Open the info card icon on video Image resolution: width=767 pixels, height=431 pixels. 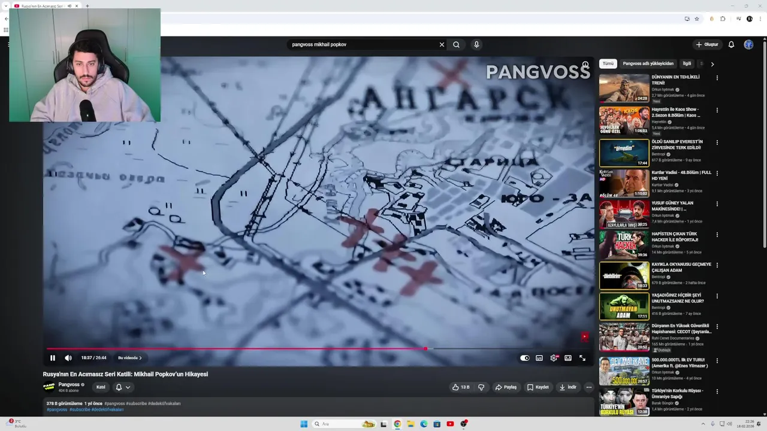(585, 65)
